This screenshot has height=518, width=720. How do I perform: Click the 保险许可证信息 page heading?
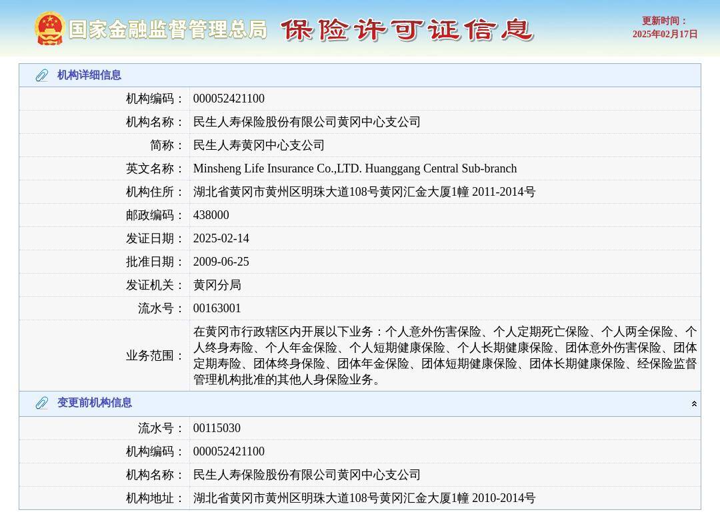tap(407, 30)
